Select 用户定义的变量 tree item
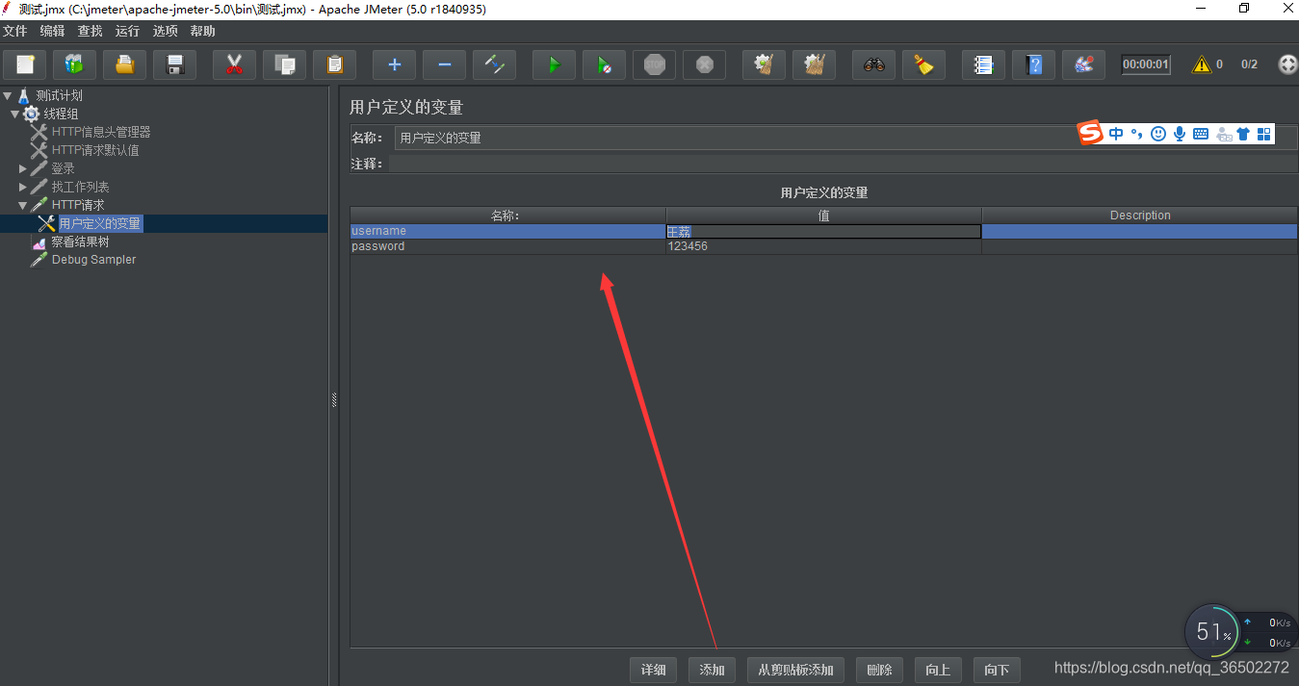1299x686 pixels. (x=100, y=223)
